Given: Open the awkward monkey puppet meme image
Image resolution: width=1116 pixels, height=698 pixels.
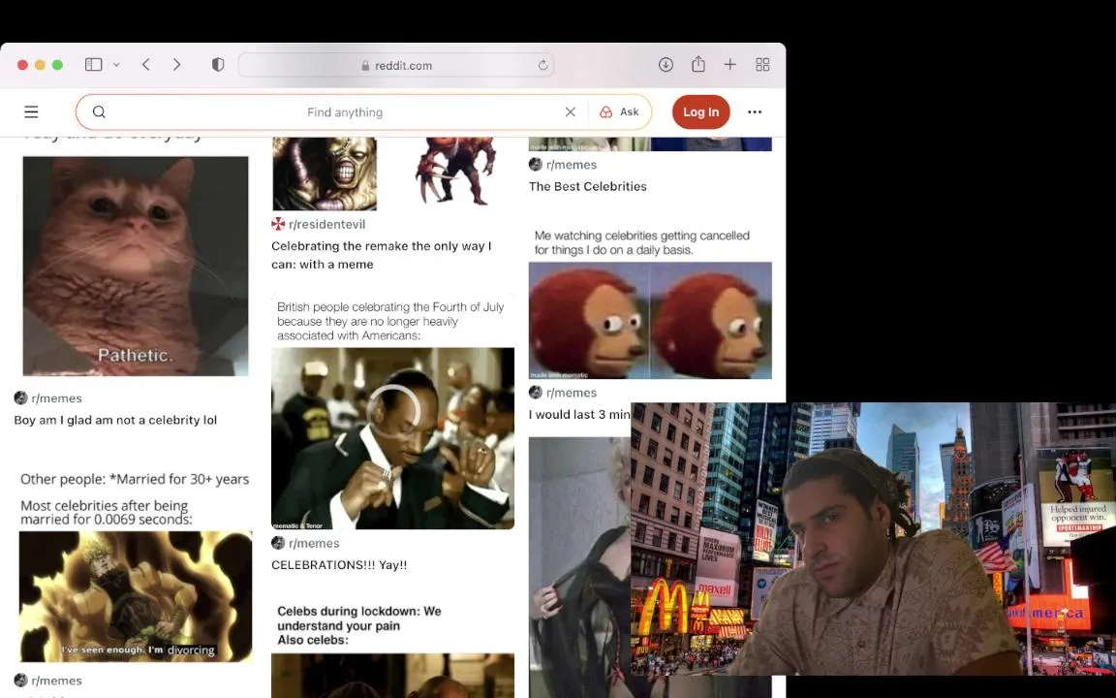Looking at the screenshot, I should pos(651,320).
